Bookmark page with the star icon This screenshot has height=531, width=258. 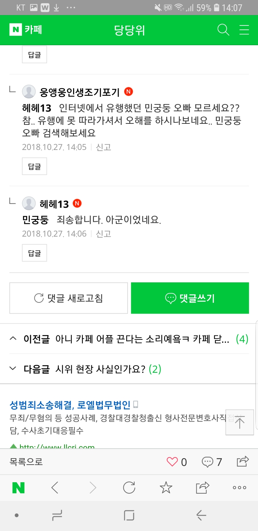click(166, 488)
